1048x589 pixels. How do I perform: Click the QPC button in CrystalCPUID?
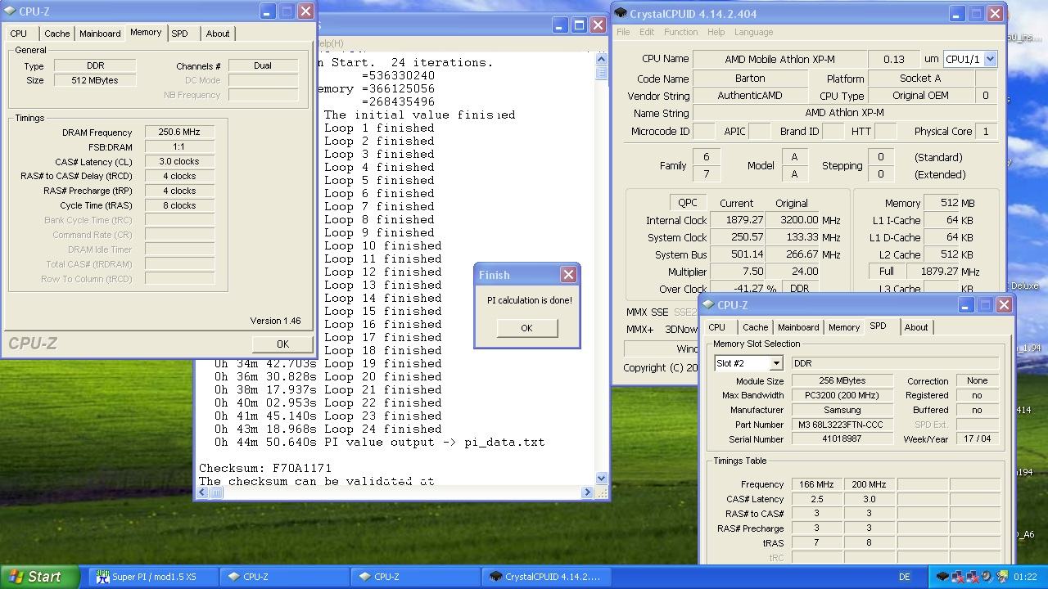tap(688, 203)
